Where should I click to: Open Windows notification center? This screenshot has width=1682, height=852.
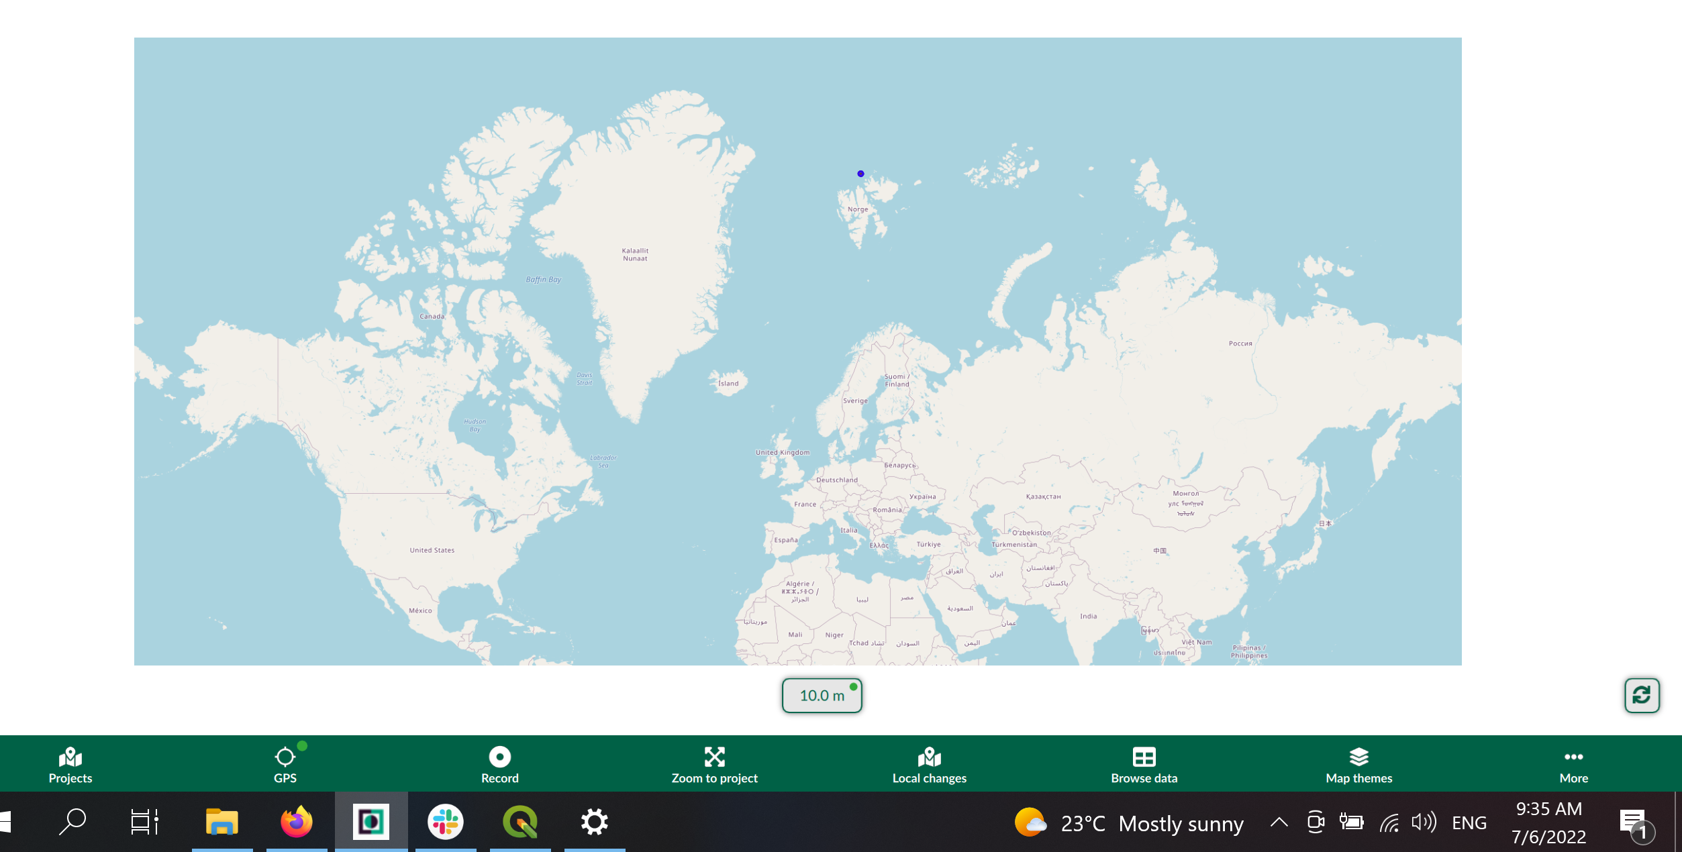point(1636,823)
